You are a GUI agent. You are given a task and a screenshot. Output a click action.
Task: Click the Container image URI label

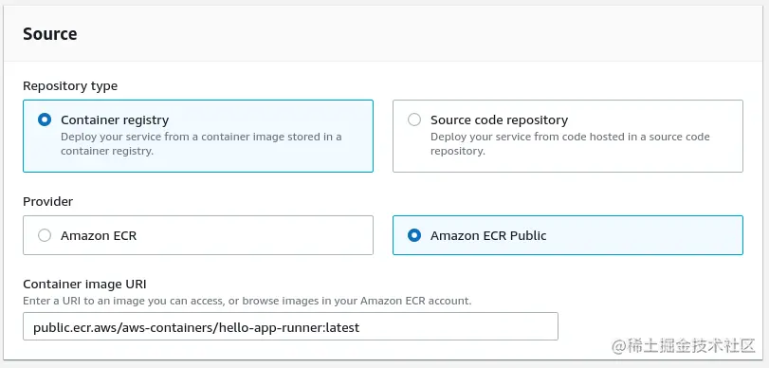coord(84,285)
